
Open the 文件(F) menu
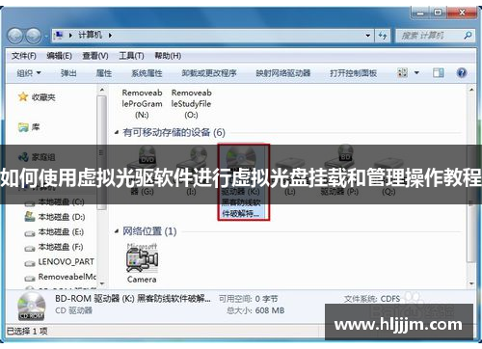point(24,56)
